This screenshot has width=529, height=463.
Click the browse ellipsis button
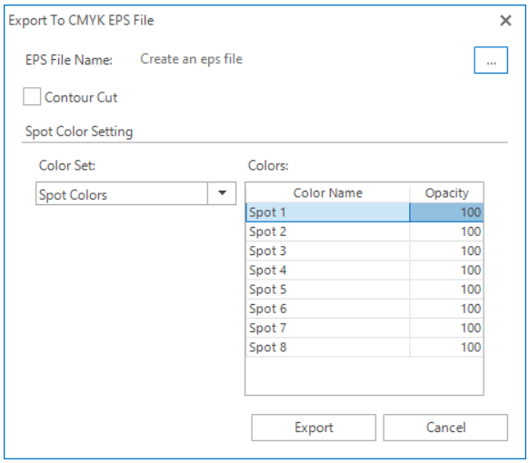[x=491, y=60]
